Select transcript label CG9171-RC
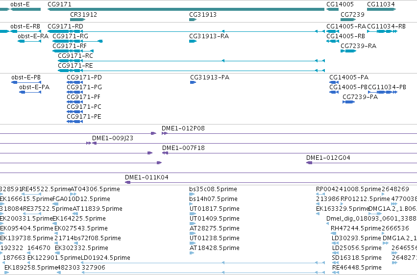 75,56
